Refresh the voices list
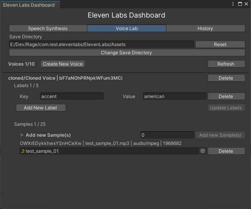 pyautogui.click(x=226, y=64)
